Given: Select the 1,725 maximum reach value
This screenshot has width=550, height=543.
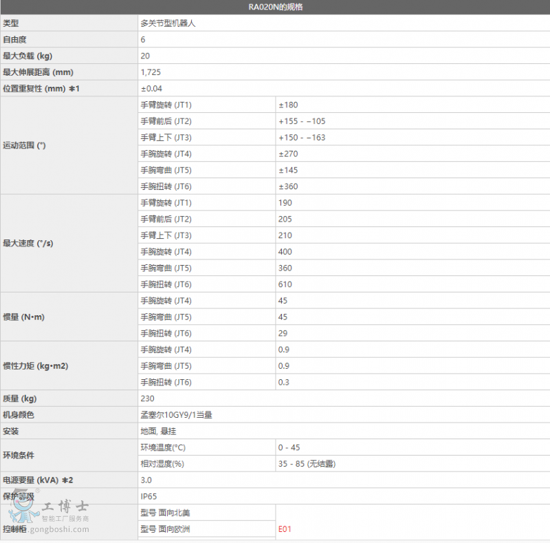Looking at the screenshot, I should coord(151,72).
